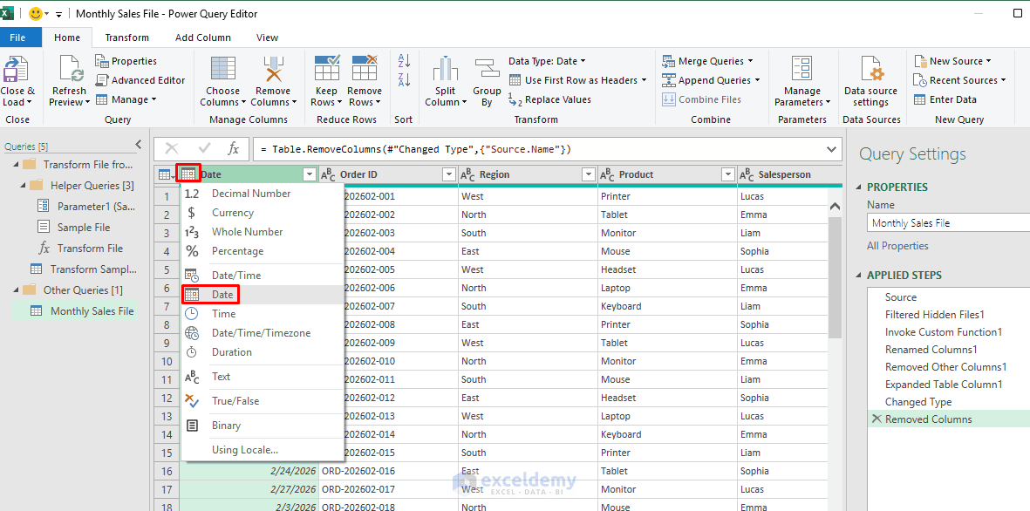Open the Data Type: Date dropdown

(x=547, y=61)
